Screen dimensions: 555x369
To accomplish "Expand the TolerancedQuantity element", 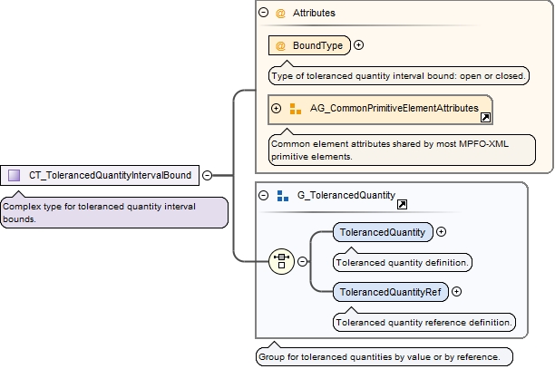I will 441,232.
